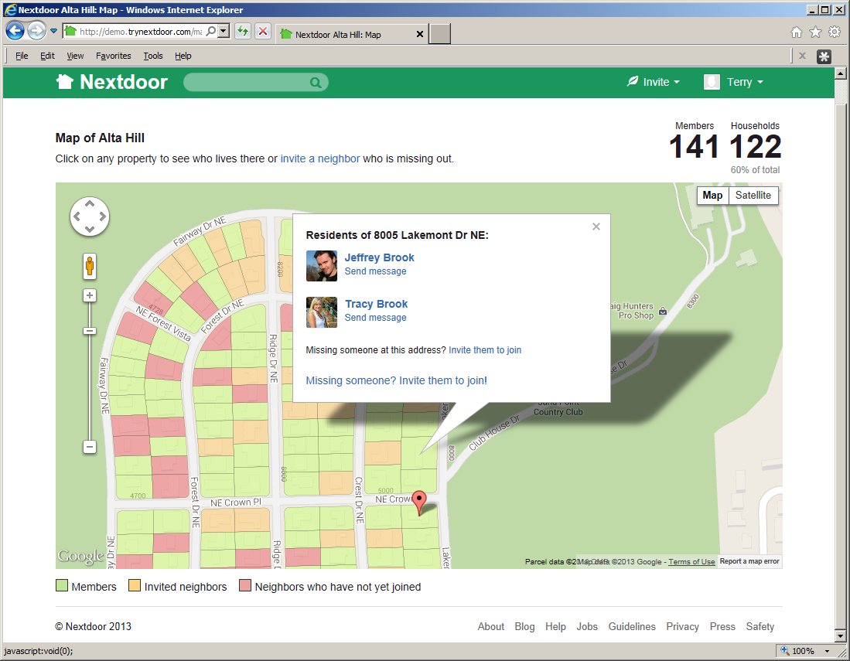The height and width of the screenshot is (661, 850).
Task: Select the Street View pegman icon
Action: click(x=90, y=265)
